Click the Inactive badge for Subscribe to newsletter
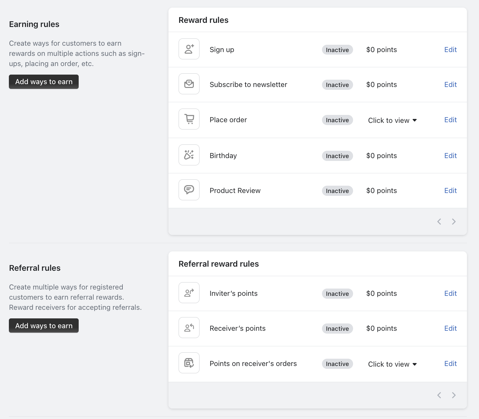This screenshot has width=479, height=419. (337, 85)
